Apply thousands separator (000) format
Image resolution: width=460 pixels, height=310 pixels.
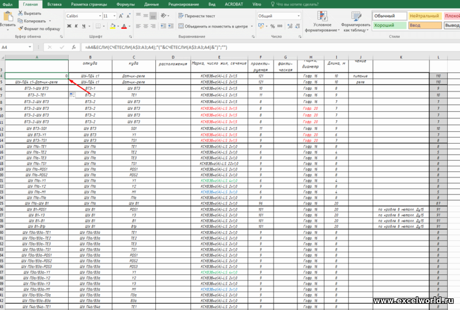pos(280,26)
